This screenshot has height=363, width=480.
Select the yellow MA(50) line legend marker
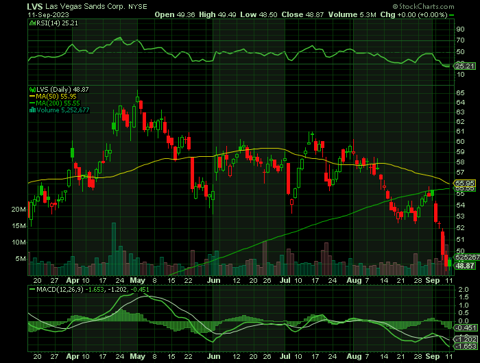(32, 97)
